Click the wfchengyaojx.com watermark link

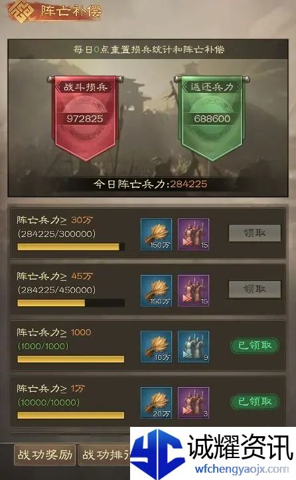[242, 469]
